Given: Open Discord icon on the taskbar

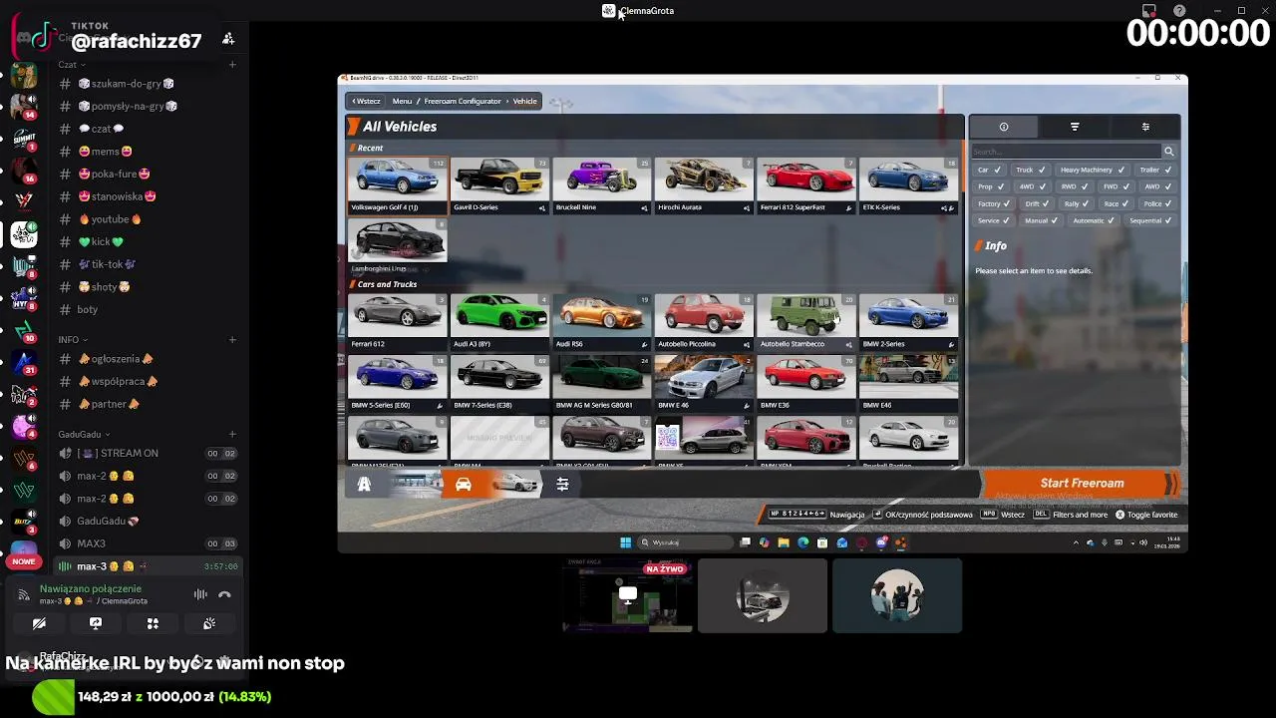Looking at the screenshot, I should 881,542.
